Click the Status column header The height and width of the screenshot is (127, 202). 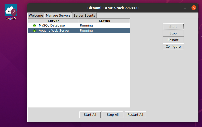104,21
